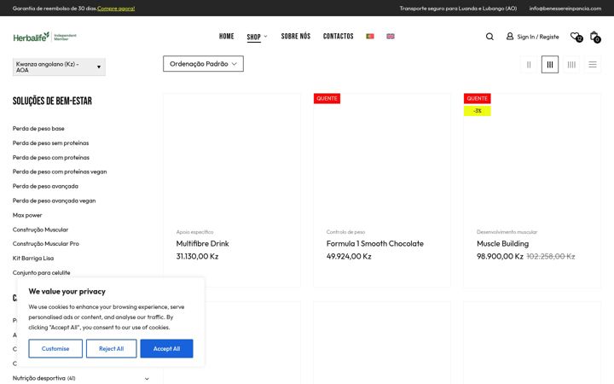
Task: Click the Desenvolvimento muscular category label
Action: (x=507, y=232)
